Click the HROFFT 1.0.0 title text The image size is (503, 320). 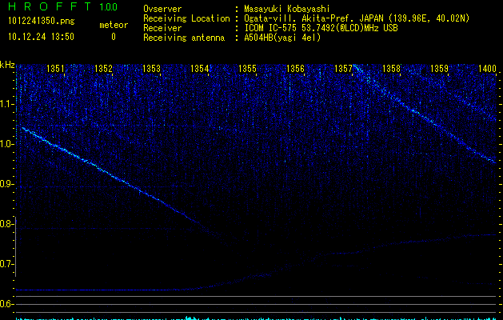tap(62, 6)
